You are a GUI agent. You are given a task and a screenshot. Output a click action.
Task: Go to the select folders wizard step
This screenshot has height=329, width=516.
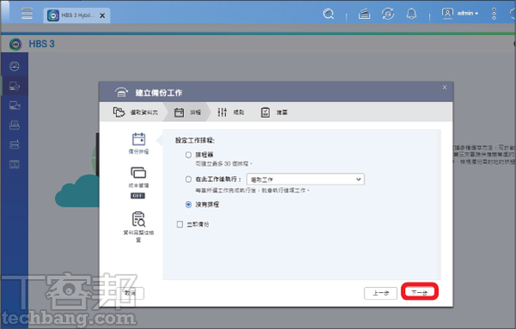click(136, 113)
